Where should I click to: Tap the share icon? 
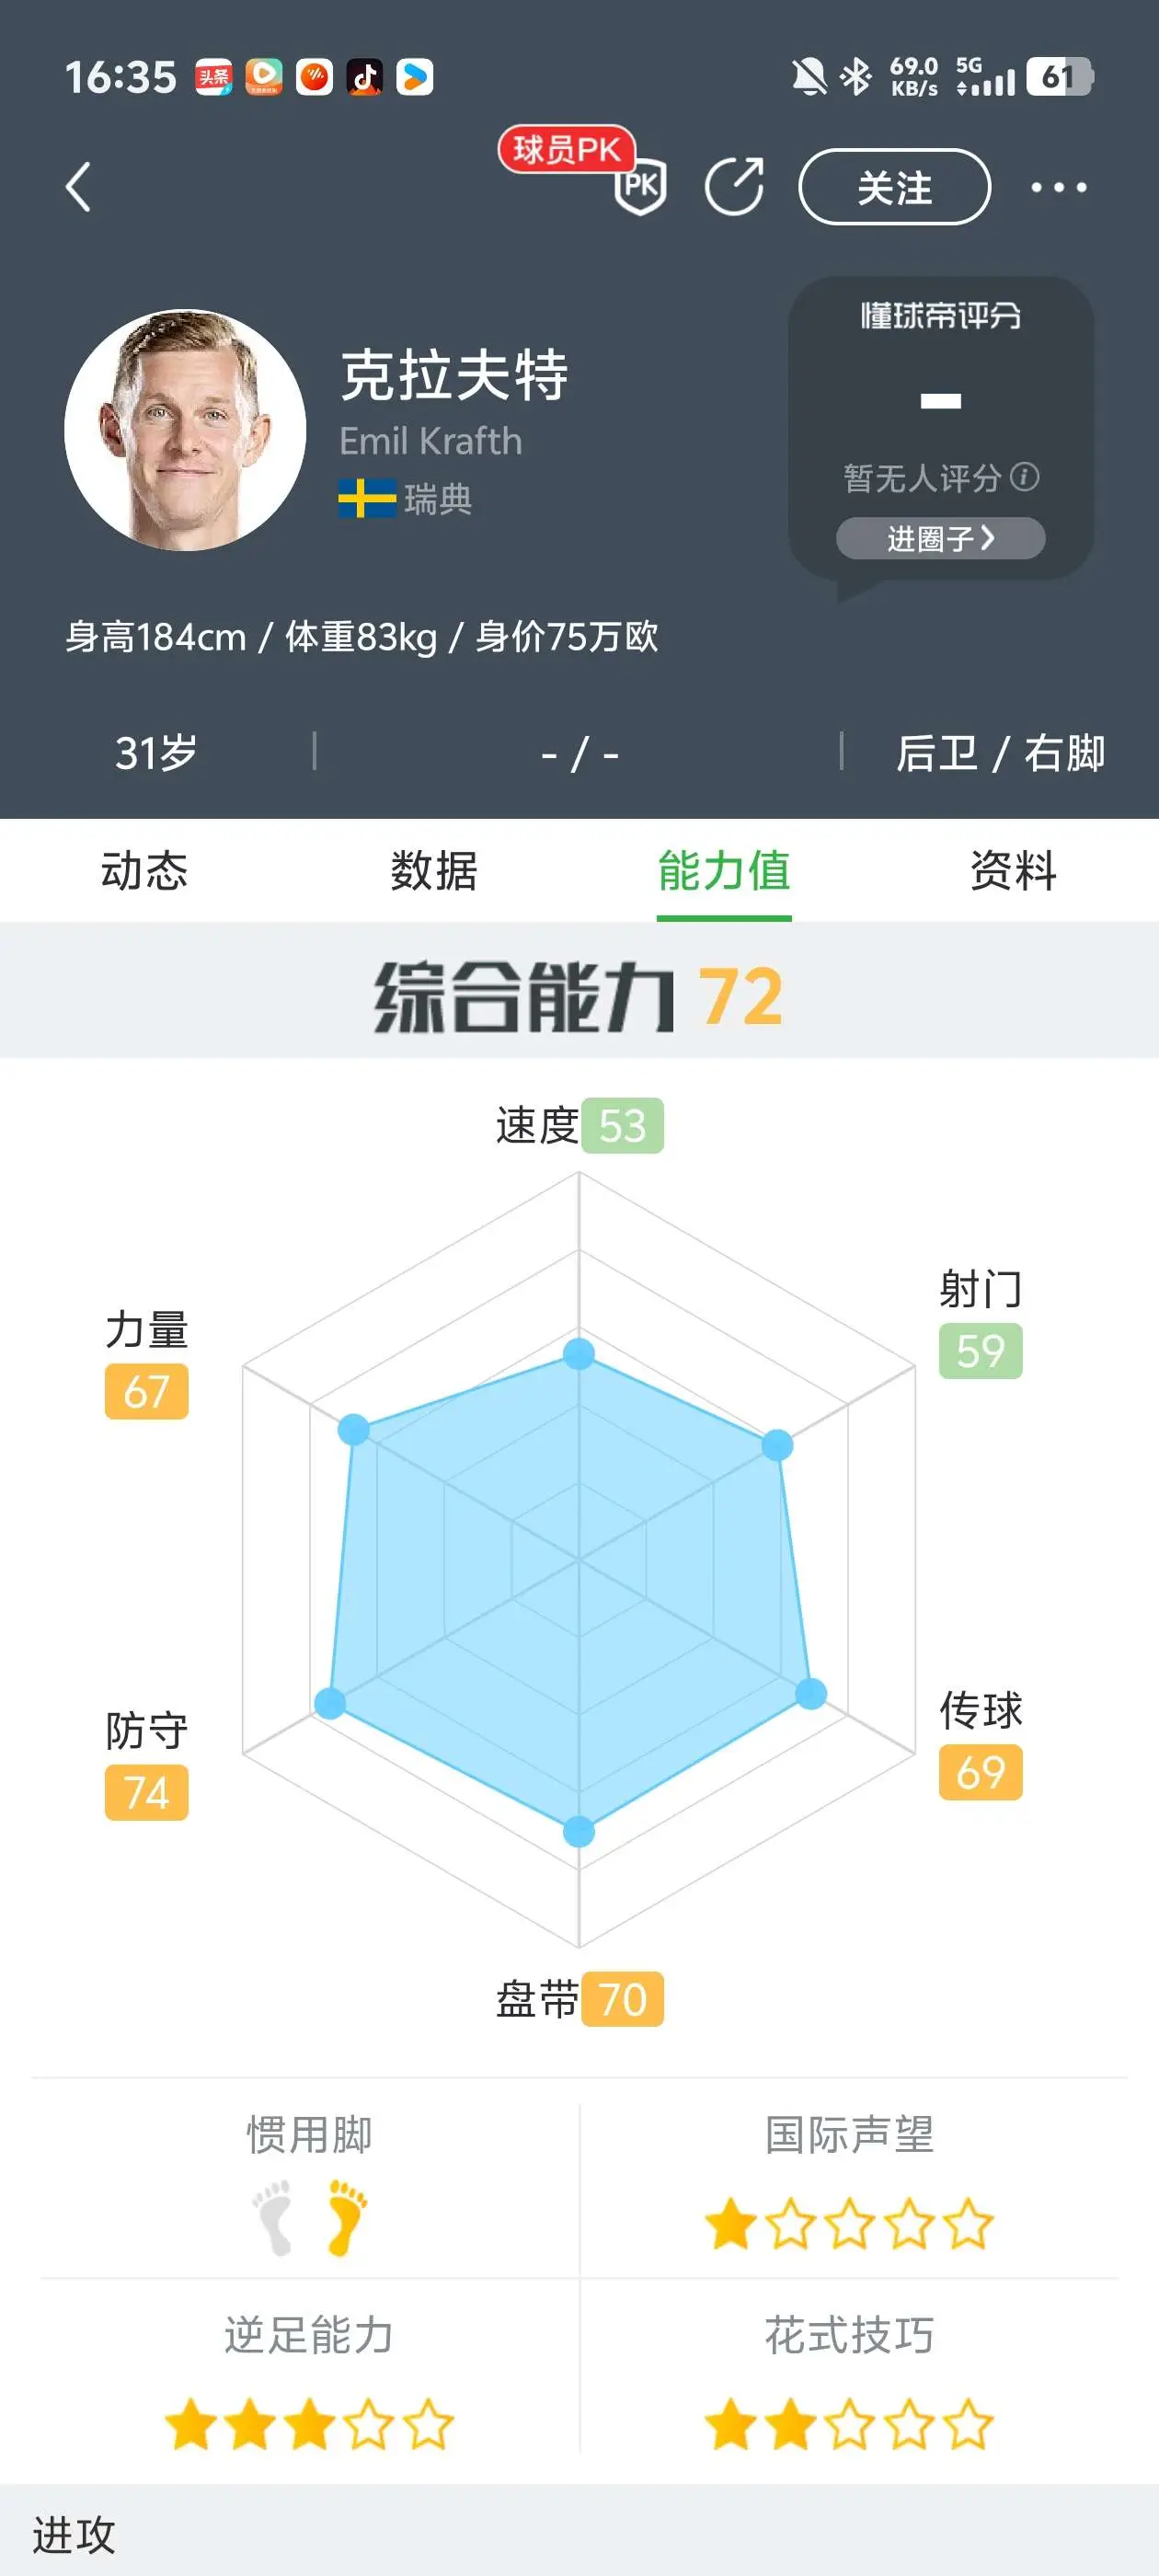[x=735, y=186]
